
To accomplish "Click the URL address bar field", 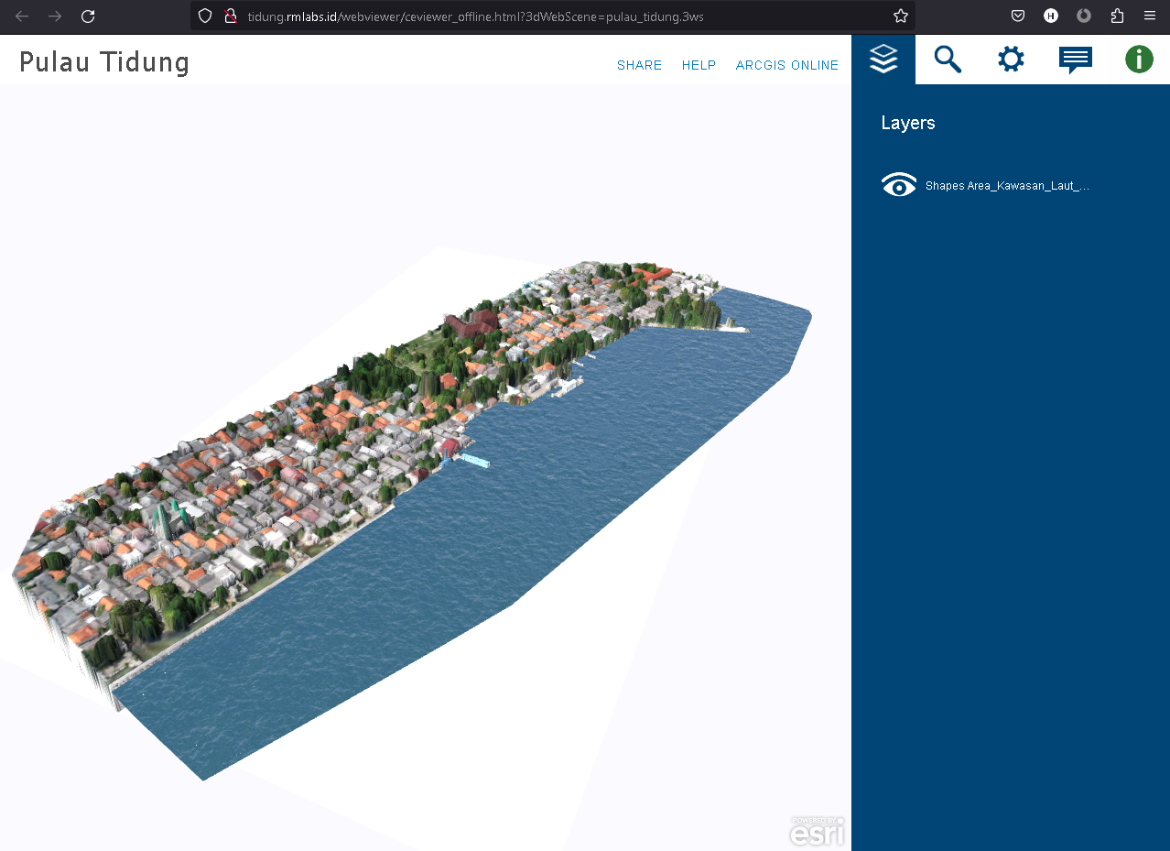I will (549, 16).
